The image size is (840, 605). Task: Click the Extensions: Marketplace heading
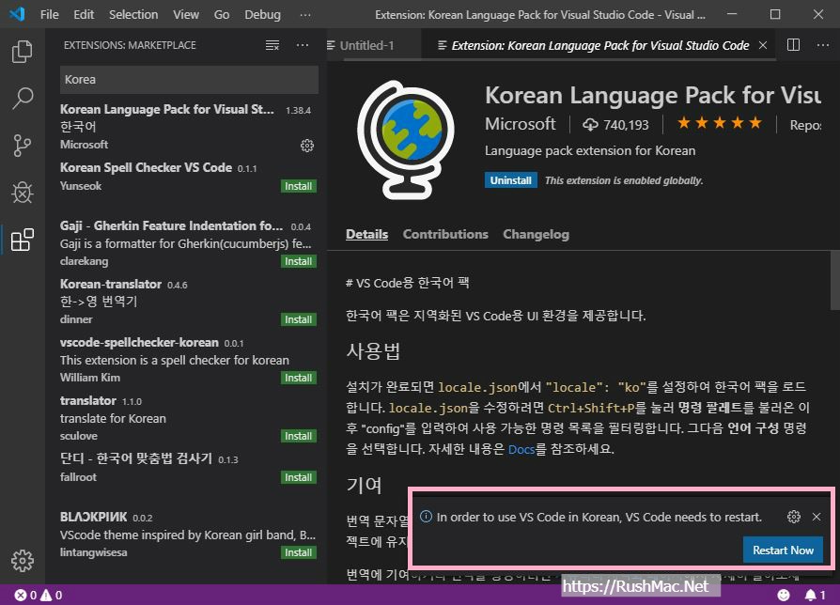130,45
